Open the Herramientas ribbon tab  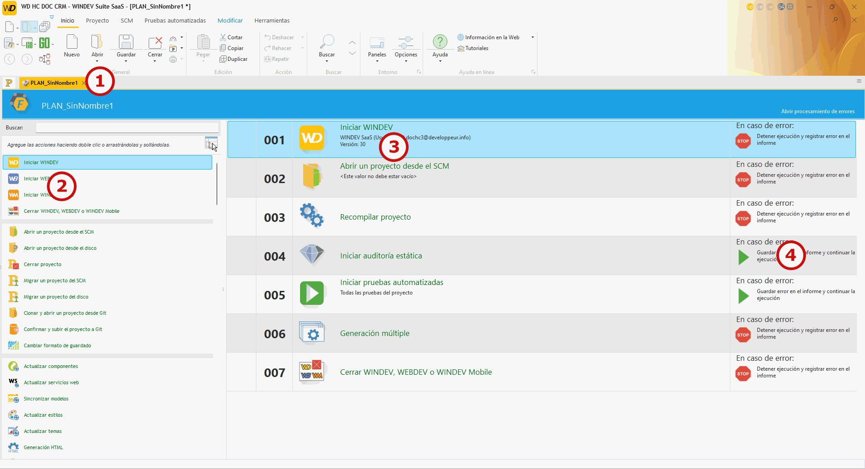tap(272, 21)
